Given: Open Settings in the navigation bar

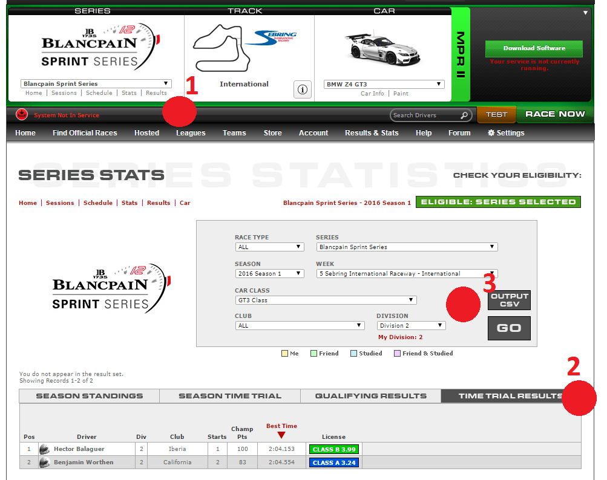Looking at the screenshot, I should click(506, 132).
